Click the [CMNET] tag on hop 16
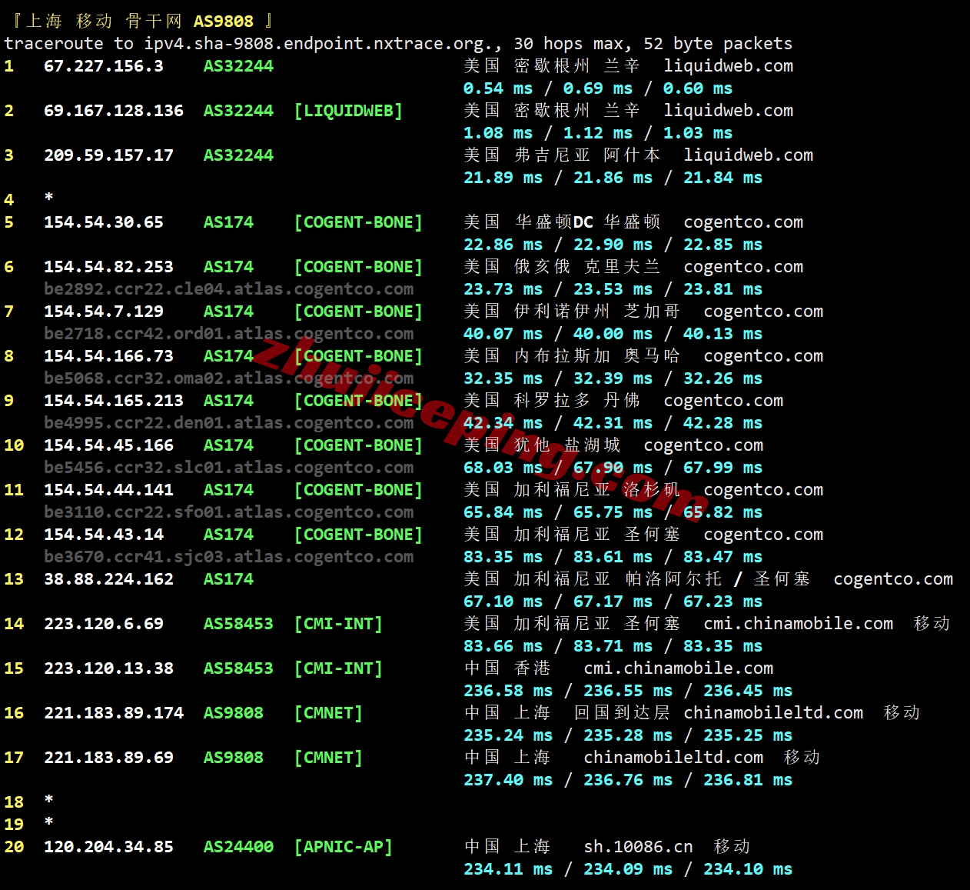The image size is (970, 890). [x=328, y=713]
